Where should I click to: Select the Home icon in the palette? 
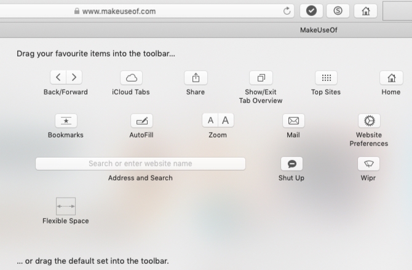[391, 77]
